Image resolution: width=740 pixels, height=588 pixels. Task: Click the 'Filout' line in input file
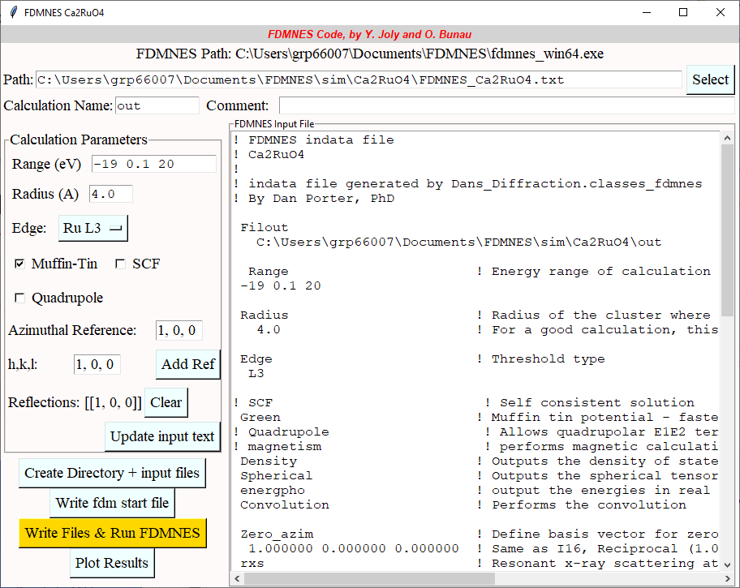click(x=264, y=227)
